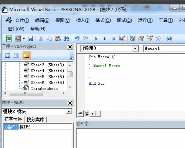Open the Project Explorer toolbar icon
Viewport: 185px width, 148px height.
133,38
